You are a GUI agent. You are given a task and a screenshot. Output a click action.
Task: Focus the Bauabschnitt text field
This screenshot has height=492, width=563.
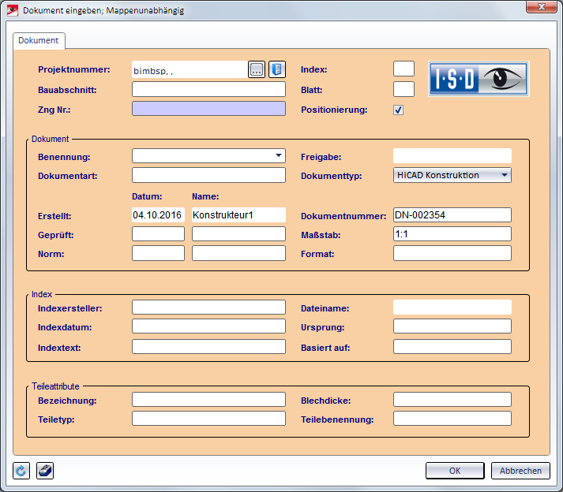tap(208, 90)
